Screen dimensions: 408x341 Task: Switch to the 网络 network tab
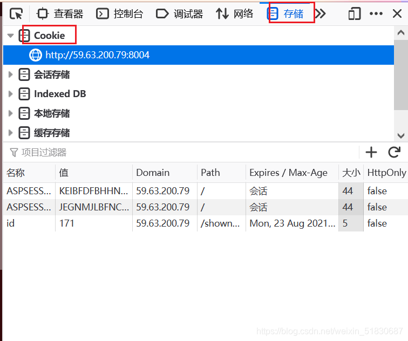click(234, 14)
